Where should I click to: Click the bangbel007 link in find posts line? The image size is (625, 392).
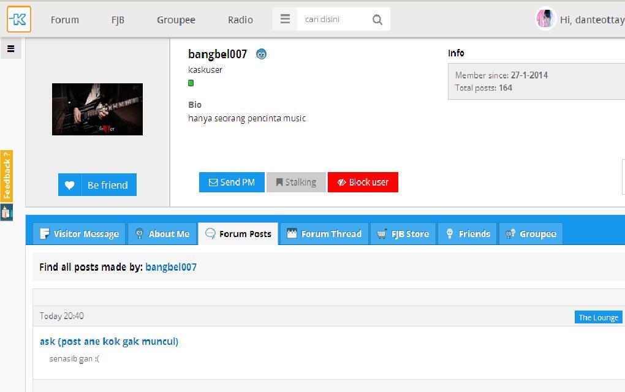170,267
